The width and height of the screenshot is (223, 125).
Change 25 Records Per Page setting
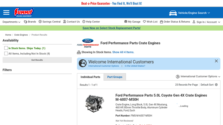tap(186, 85)
